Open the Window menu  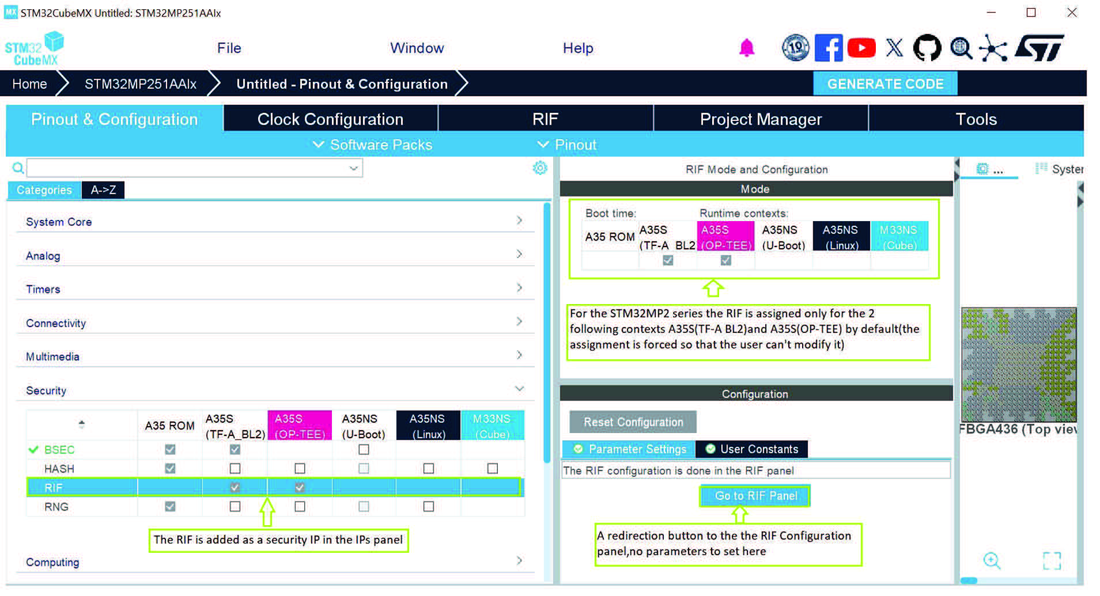tap(417, 48)
